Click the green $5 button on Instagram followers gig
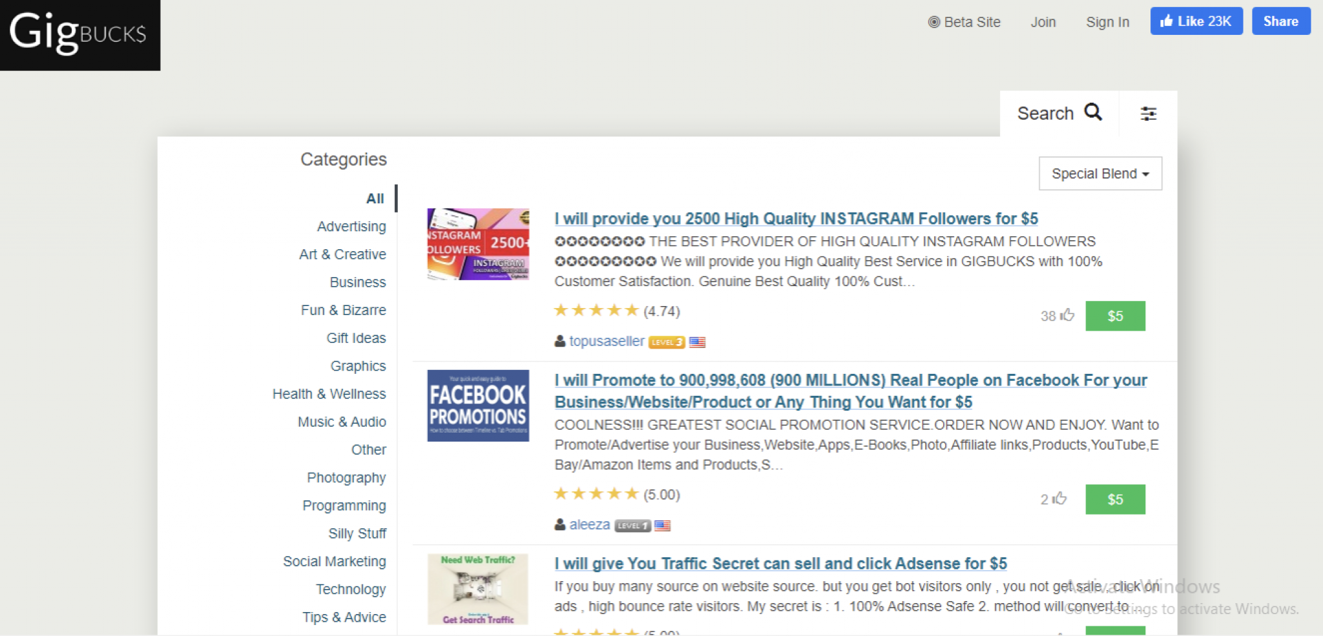Viewport: 1323px width, 636px height. [x=1115, y=316]
